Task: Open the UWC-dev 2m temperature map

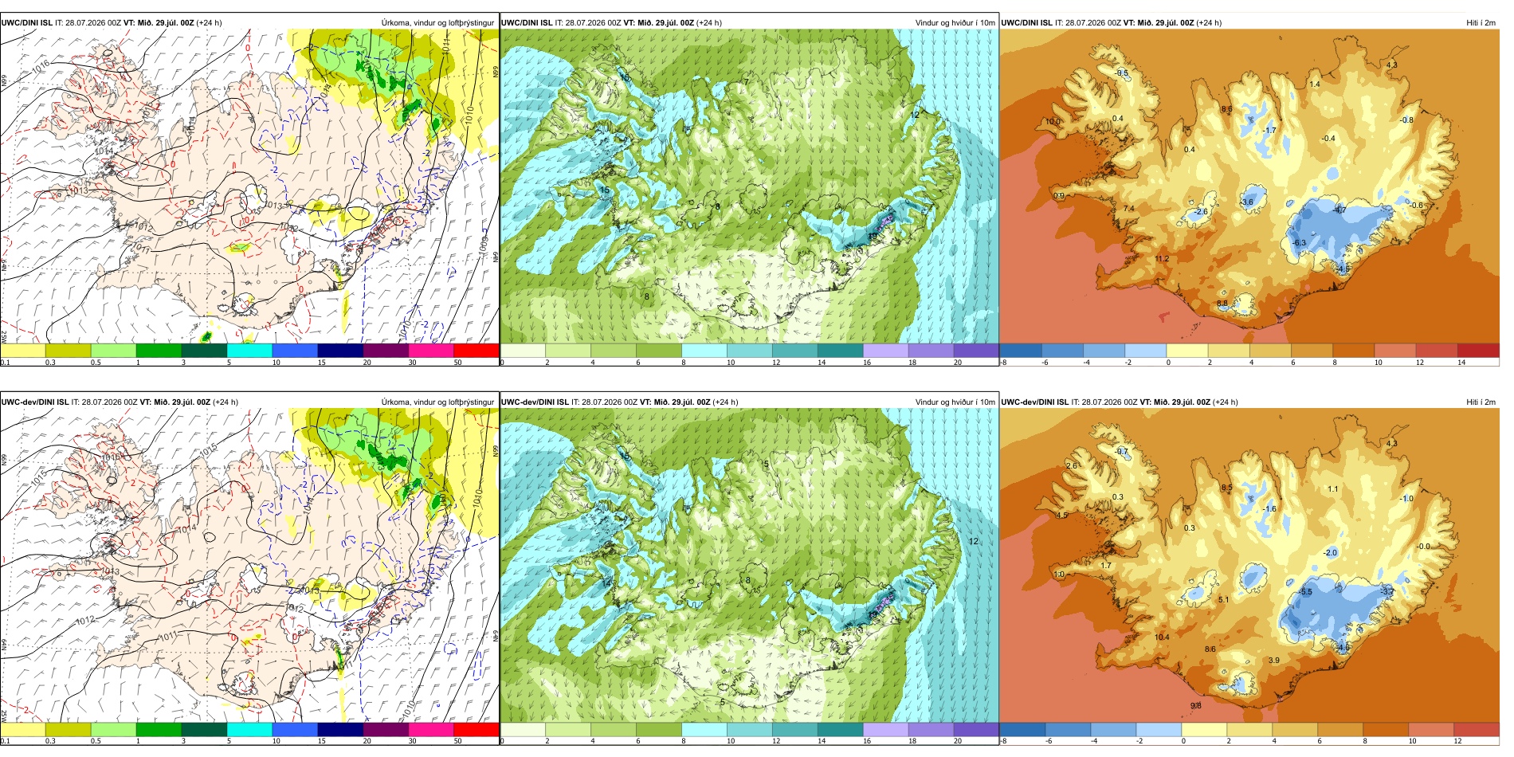Action: click(x=1249, y=566)
